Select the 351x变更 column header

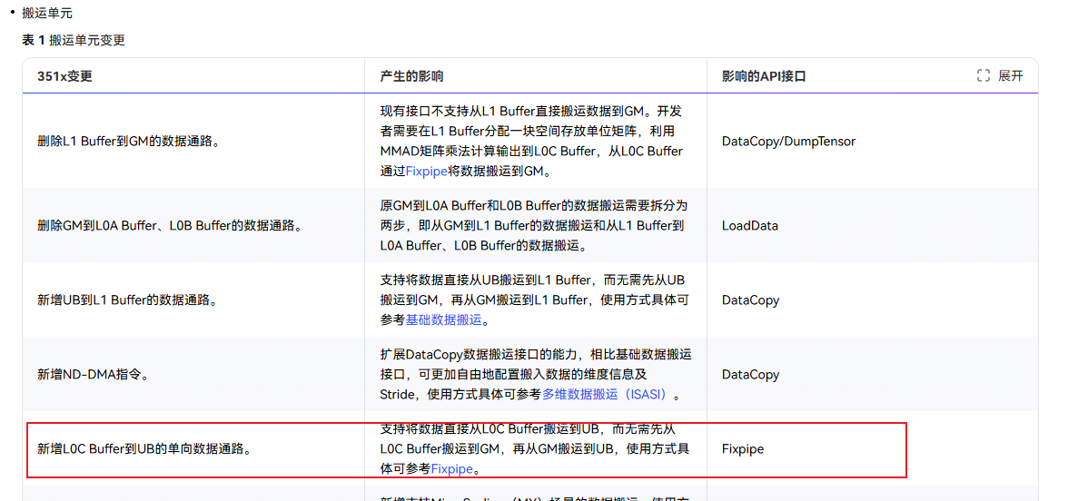[64, 77]
